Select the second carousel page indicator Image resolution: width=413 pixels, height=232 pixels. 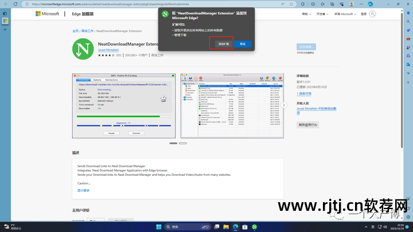pos(183,143)
